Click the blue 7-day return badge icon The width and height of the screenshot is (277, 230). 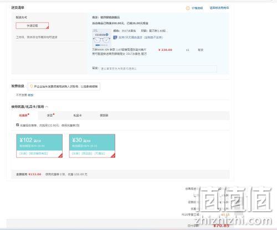pos(115,38)
